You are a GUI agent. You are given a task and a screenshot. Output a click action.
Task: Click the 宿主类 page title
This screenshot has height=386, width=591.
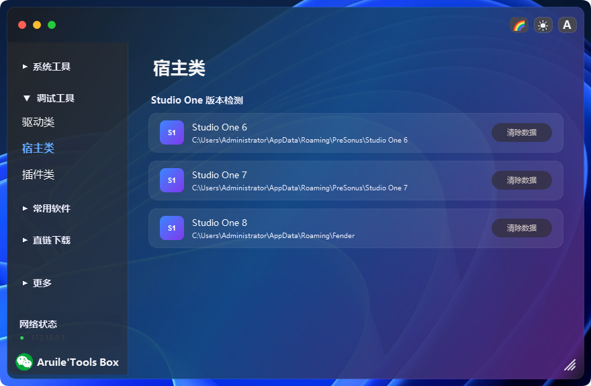179,69
